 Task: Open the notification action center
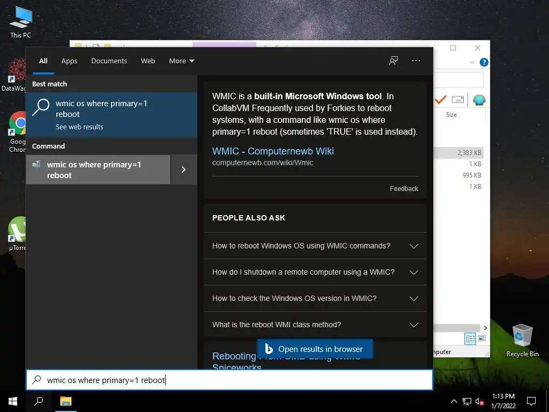tap(531, 401)
